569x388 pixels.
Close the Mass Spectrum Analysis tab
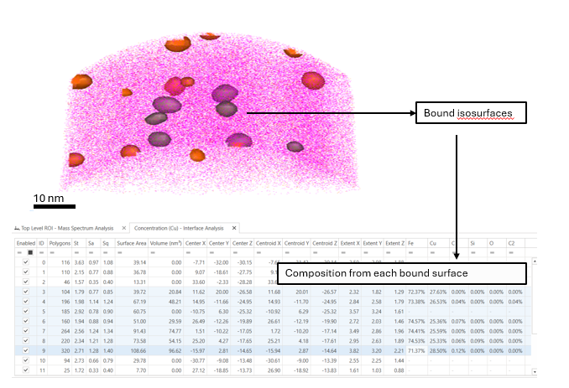[x=124, y=228]
